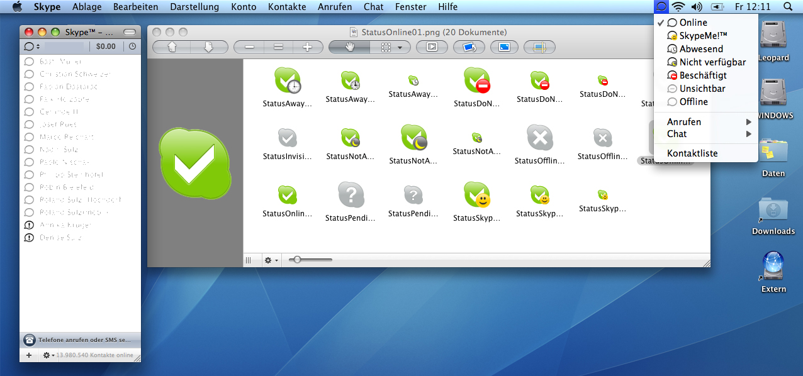Viewport: 803px width, 376px height.
Task: Set status to Beschäftigt
Action: tap(705, 75)
